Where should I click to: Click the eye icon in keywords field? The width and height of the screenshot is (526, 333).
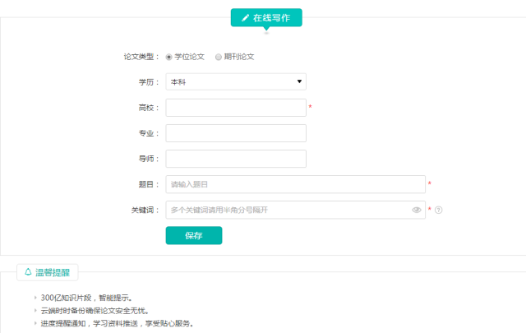click(417, 210)
